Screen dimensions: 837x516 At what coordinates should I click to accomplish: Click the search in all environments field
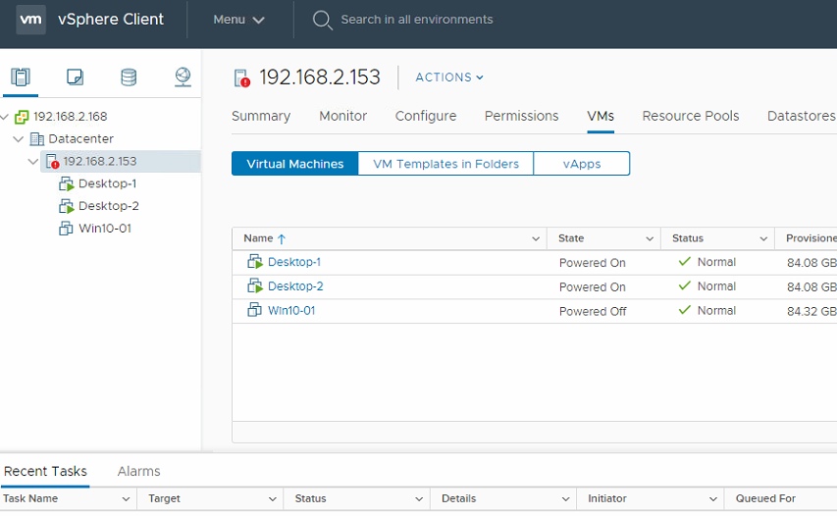coord(417,20)
